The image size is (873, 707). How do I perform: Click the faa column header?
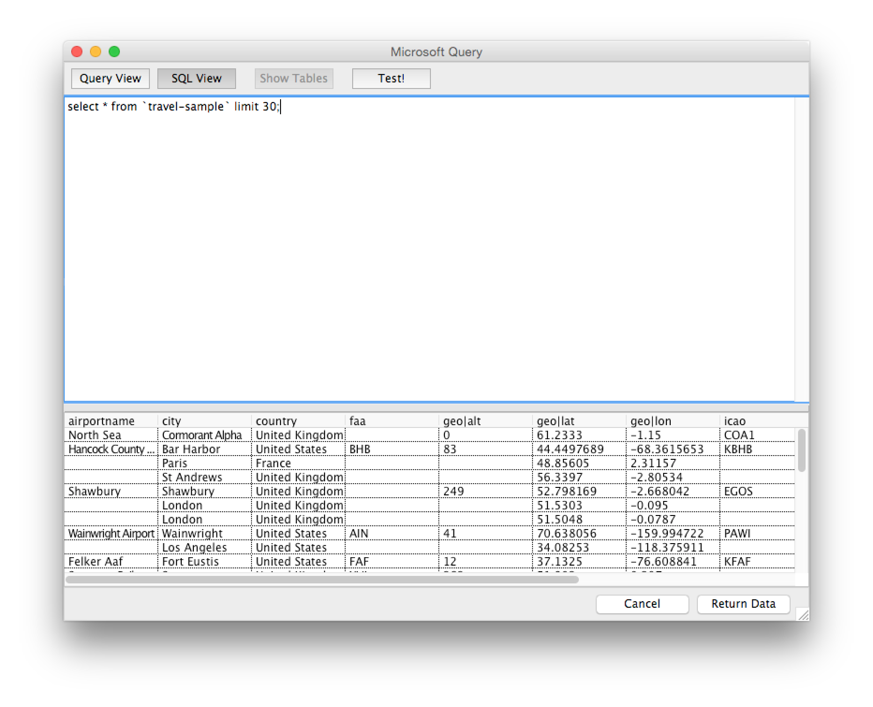pos(392,421)
